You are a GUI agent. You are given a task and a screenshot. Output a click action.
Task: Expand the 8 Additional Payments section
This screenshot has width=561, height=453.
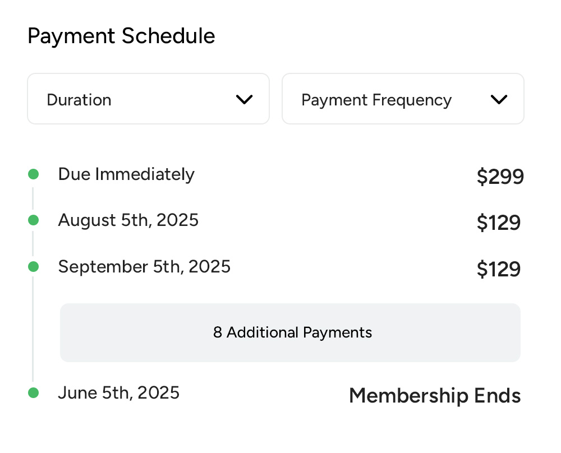point(290,332)
